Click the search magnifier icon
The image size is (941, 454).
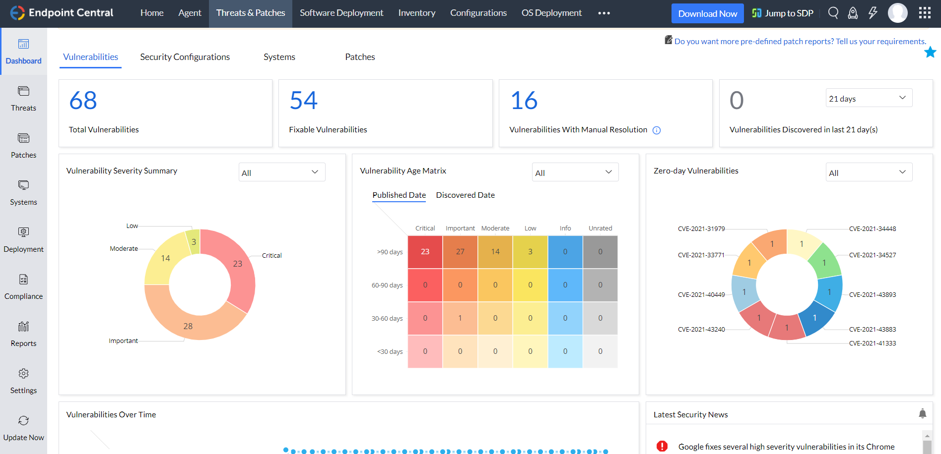click(x=833, y=13)
